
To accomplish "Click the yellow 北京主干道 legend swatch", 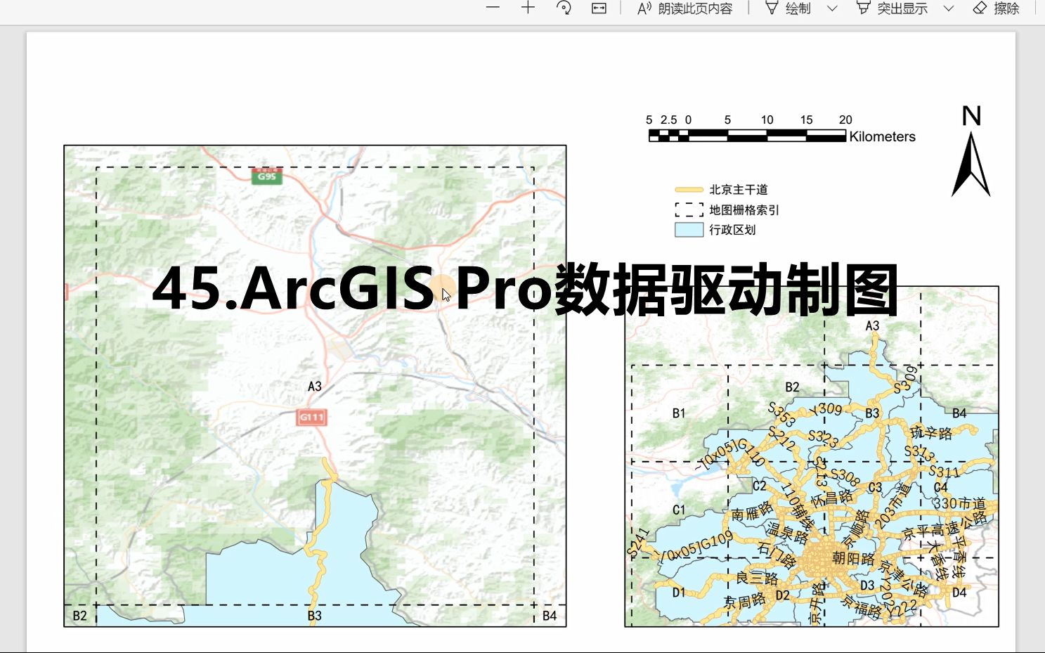I will pyautogui.click(x=689, y=190).
